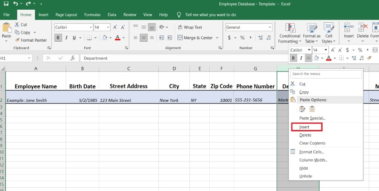
Task: Choose Insert from the context menu
Action: point(304,127)
